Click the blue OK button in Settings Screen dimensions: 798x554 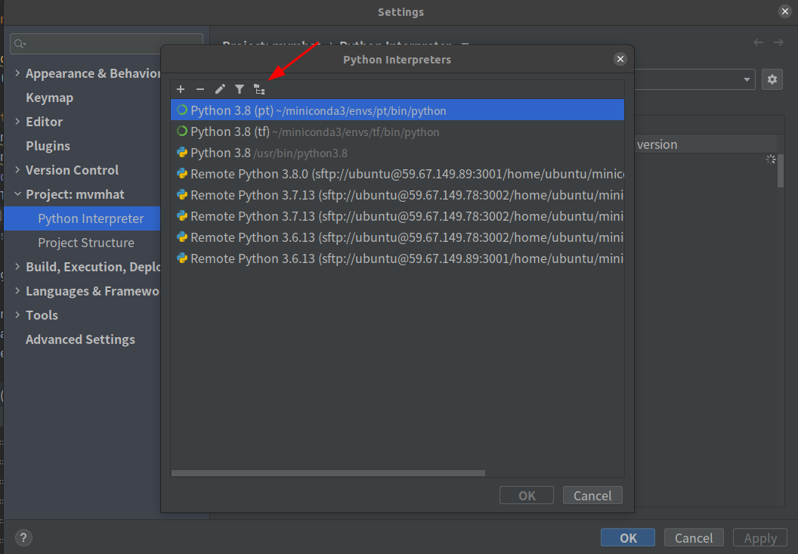click(628, 537)
